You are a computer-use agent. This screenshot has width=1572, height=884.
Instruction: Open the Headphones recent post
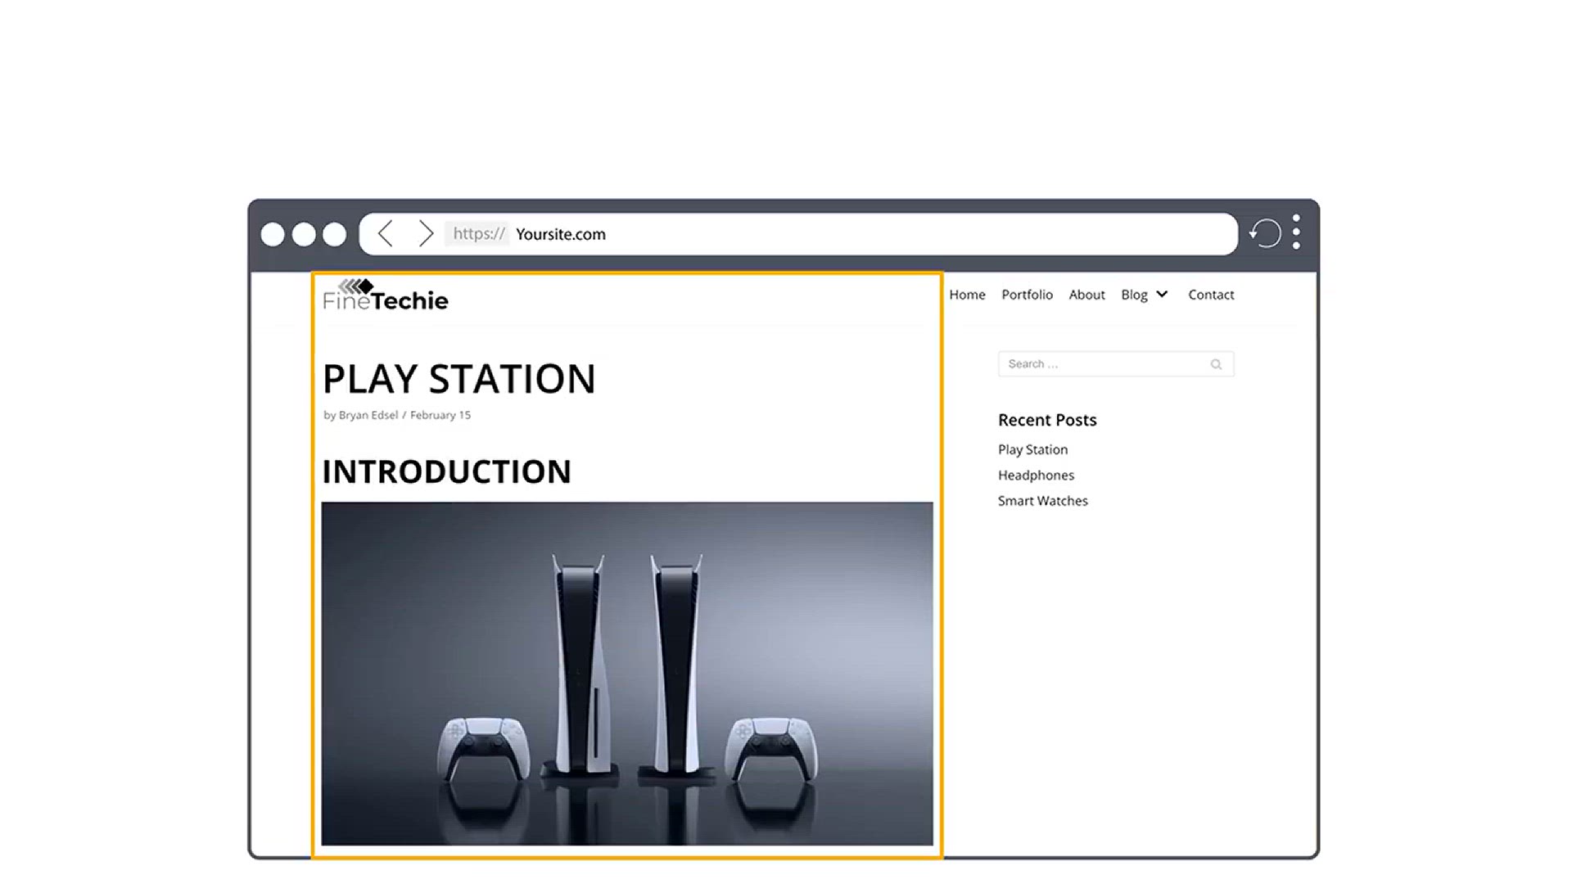click(1036, 475)
